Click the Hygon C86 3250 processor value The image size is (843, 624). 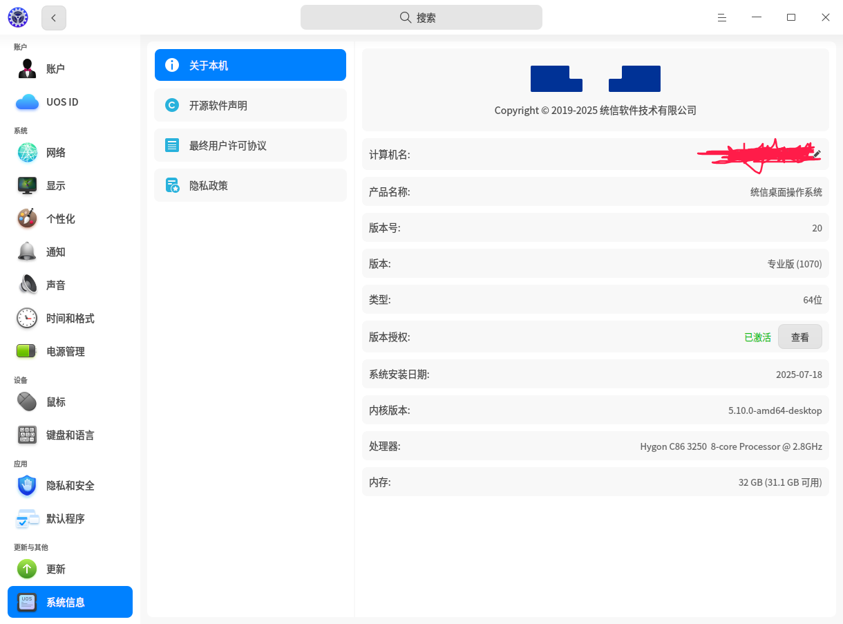pos(731,446)
